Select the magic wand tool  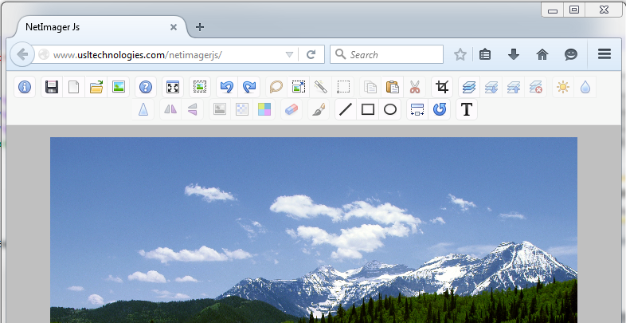coord(321,87)
